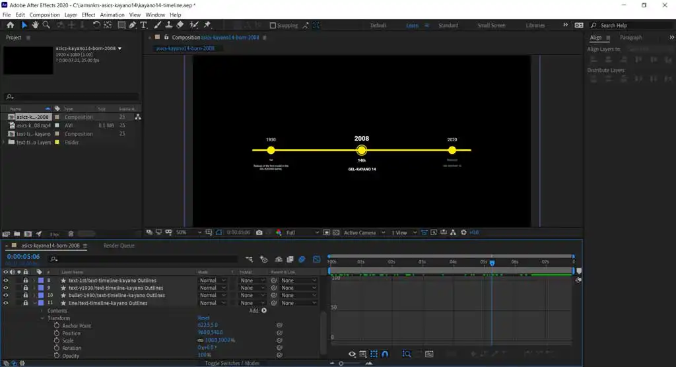Select the Rotation tool
Screen dimensions: 676x367
click(96, 25)
